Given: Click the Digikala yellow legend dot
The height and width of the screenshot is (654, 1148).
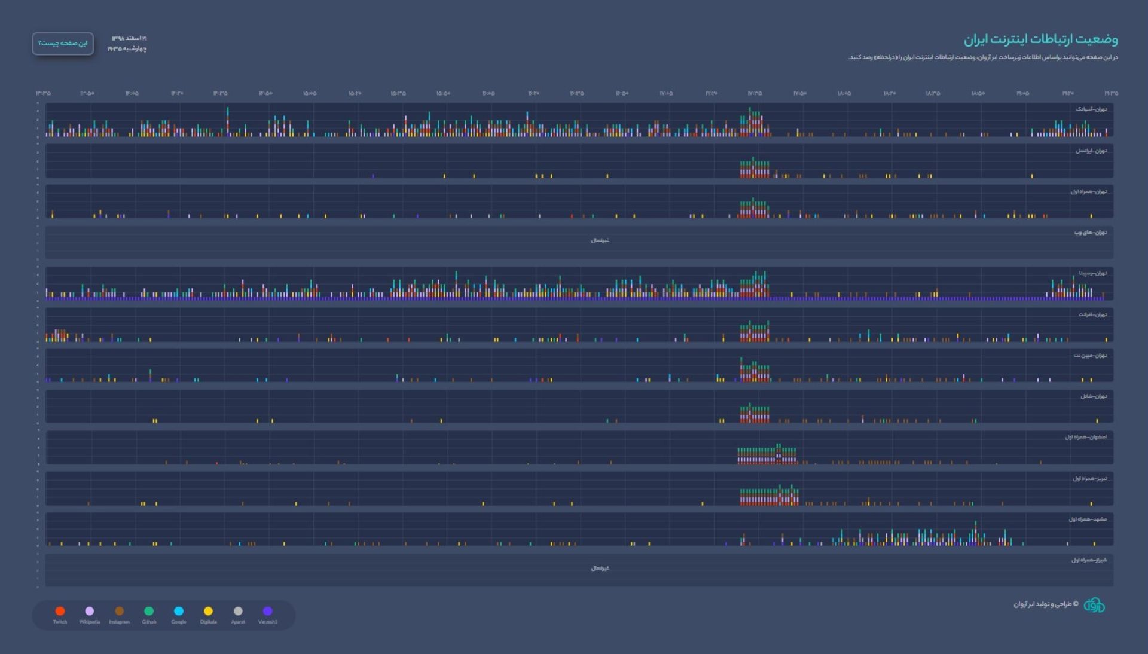Looking at the screenshot, I should click(208, 611).
